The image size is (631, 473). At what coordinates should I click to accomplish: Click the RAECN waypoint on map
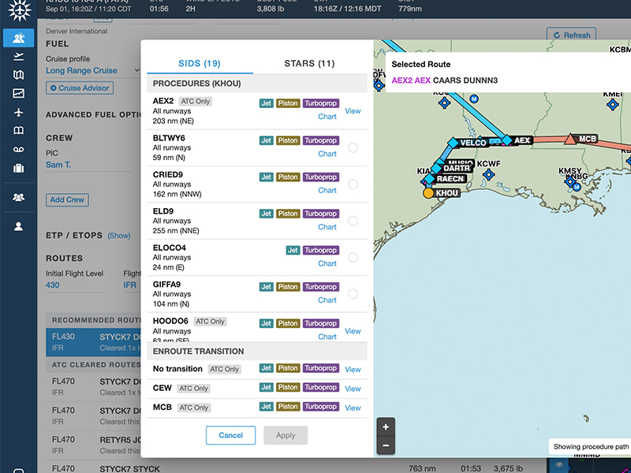point(430,179)
